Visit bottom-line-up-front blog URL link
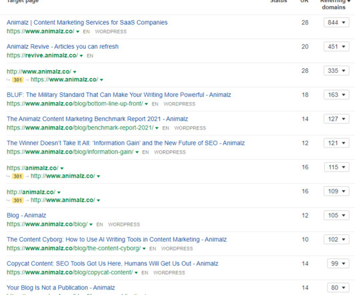 pyautogui.click(x=75, y=103)
